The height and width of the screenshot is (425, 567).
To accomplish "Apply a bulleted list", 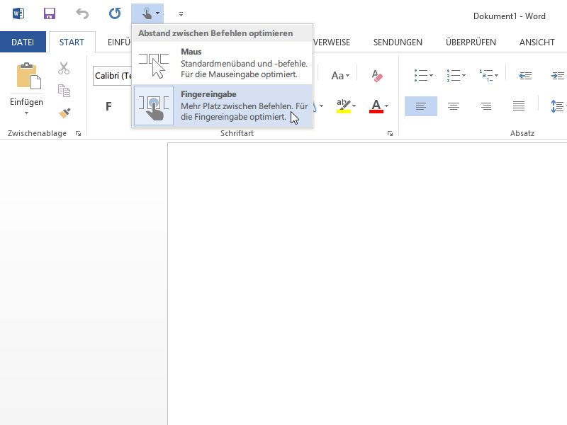I will tap(420, 76).
